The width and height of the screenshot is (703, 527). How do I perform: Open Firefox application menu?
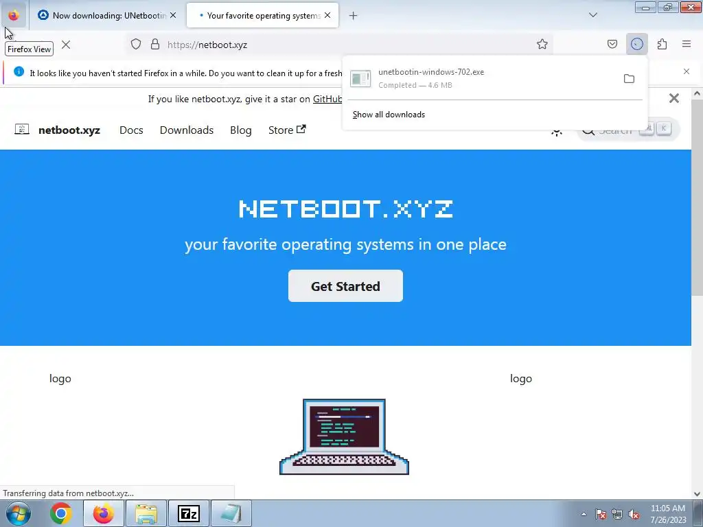[x=687, y=44]
